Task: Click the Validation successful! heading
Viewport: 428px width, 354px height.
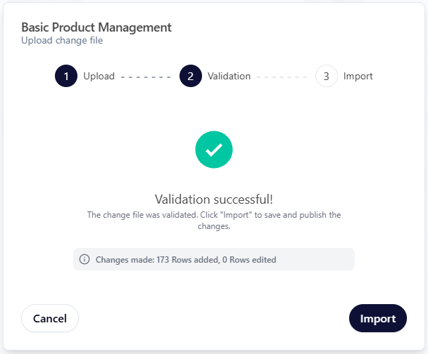Action: pos(214,199)
